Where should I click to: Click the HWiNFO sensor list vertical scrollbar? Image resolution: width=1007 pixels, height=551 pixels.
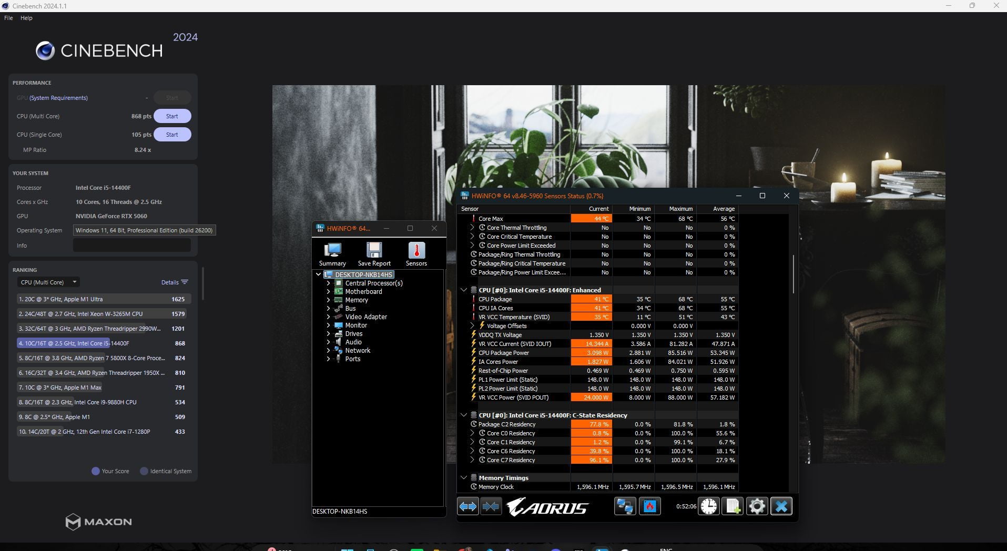point(793,274)
